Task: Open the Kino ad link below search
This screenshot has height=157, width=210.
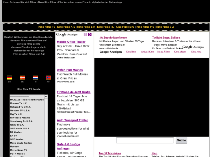Action: pyautogui.click(x=155, y=153)
